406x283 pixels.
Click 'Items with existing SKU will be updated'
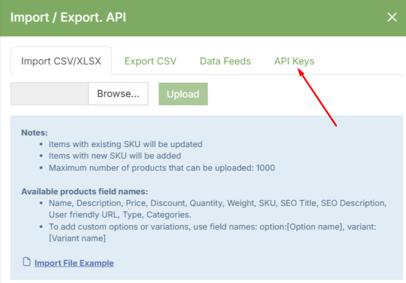pyautogui.click(x=126, y=144)
